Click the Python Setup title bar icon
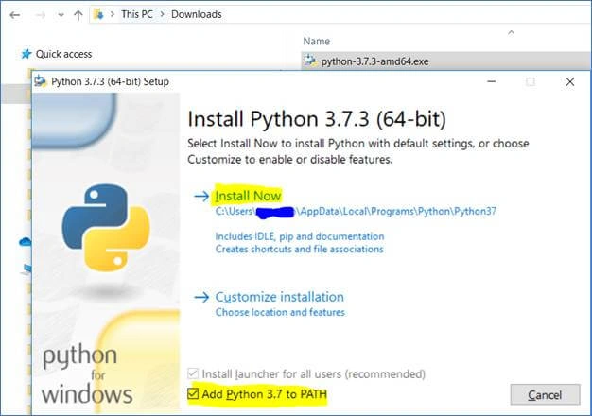 click(41, 81)
